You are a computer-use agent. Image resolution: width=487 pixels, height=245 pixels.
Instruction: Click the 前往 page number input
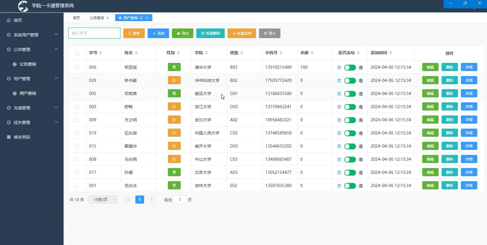pos(180,200)
